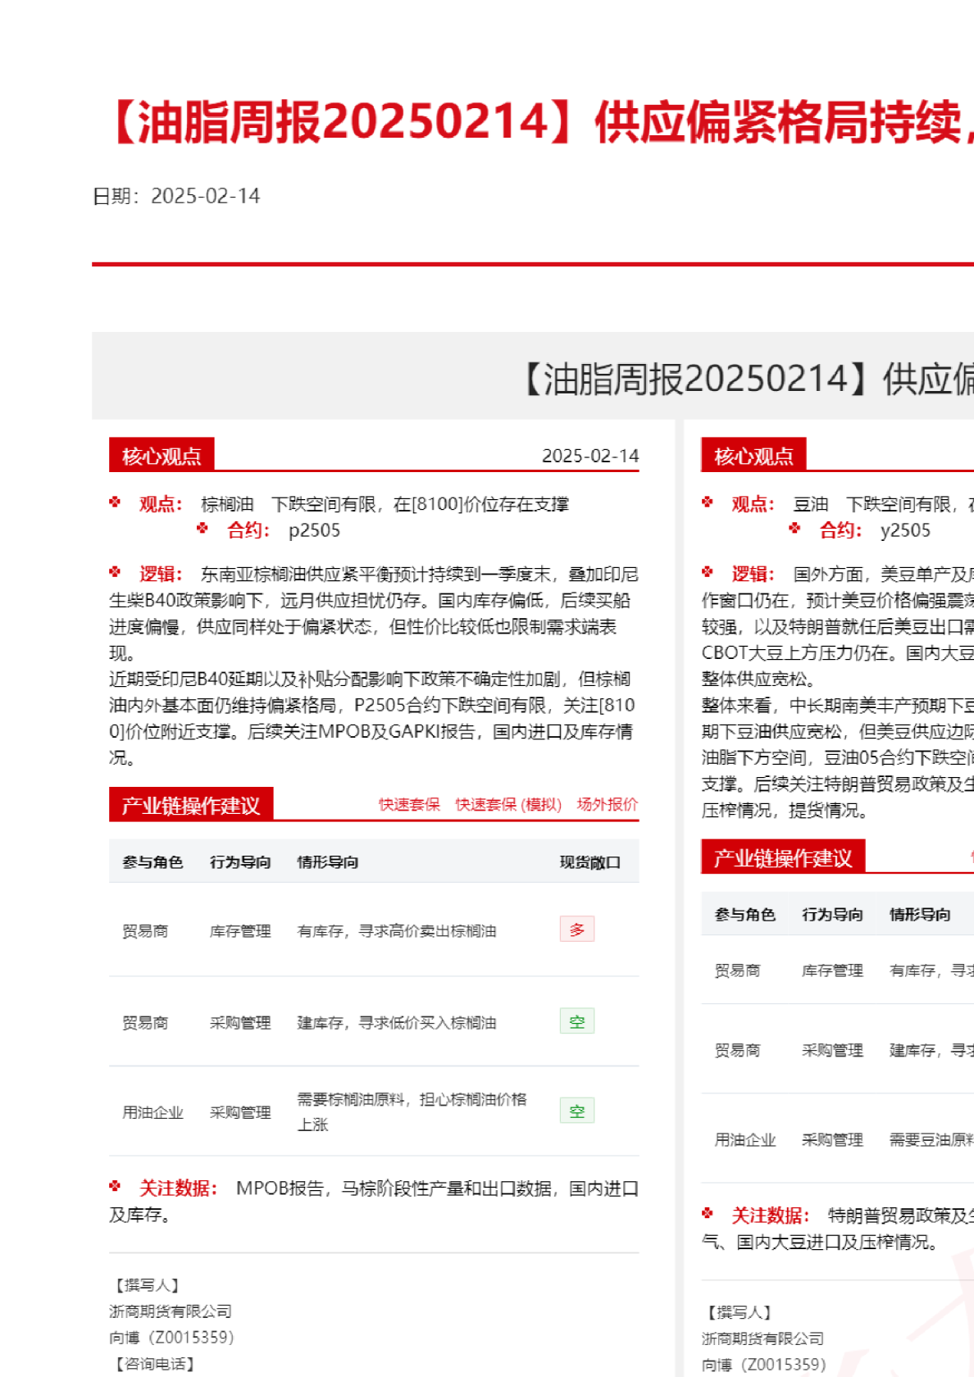Click the red diamond bullet beside 观点: 棕榈油
This screenshot has height=1377, width=974.
coord(115,502)
